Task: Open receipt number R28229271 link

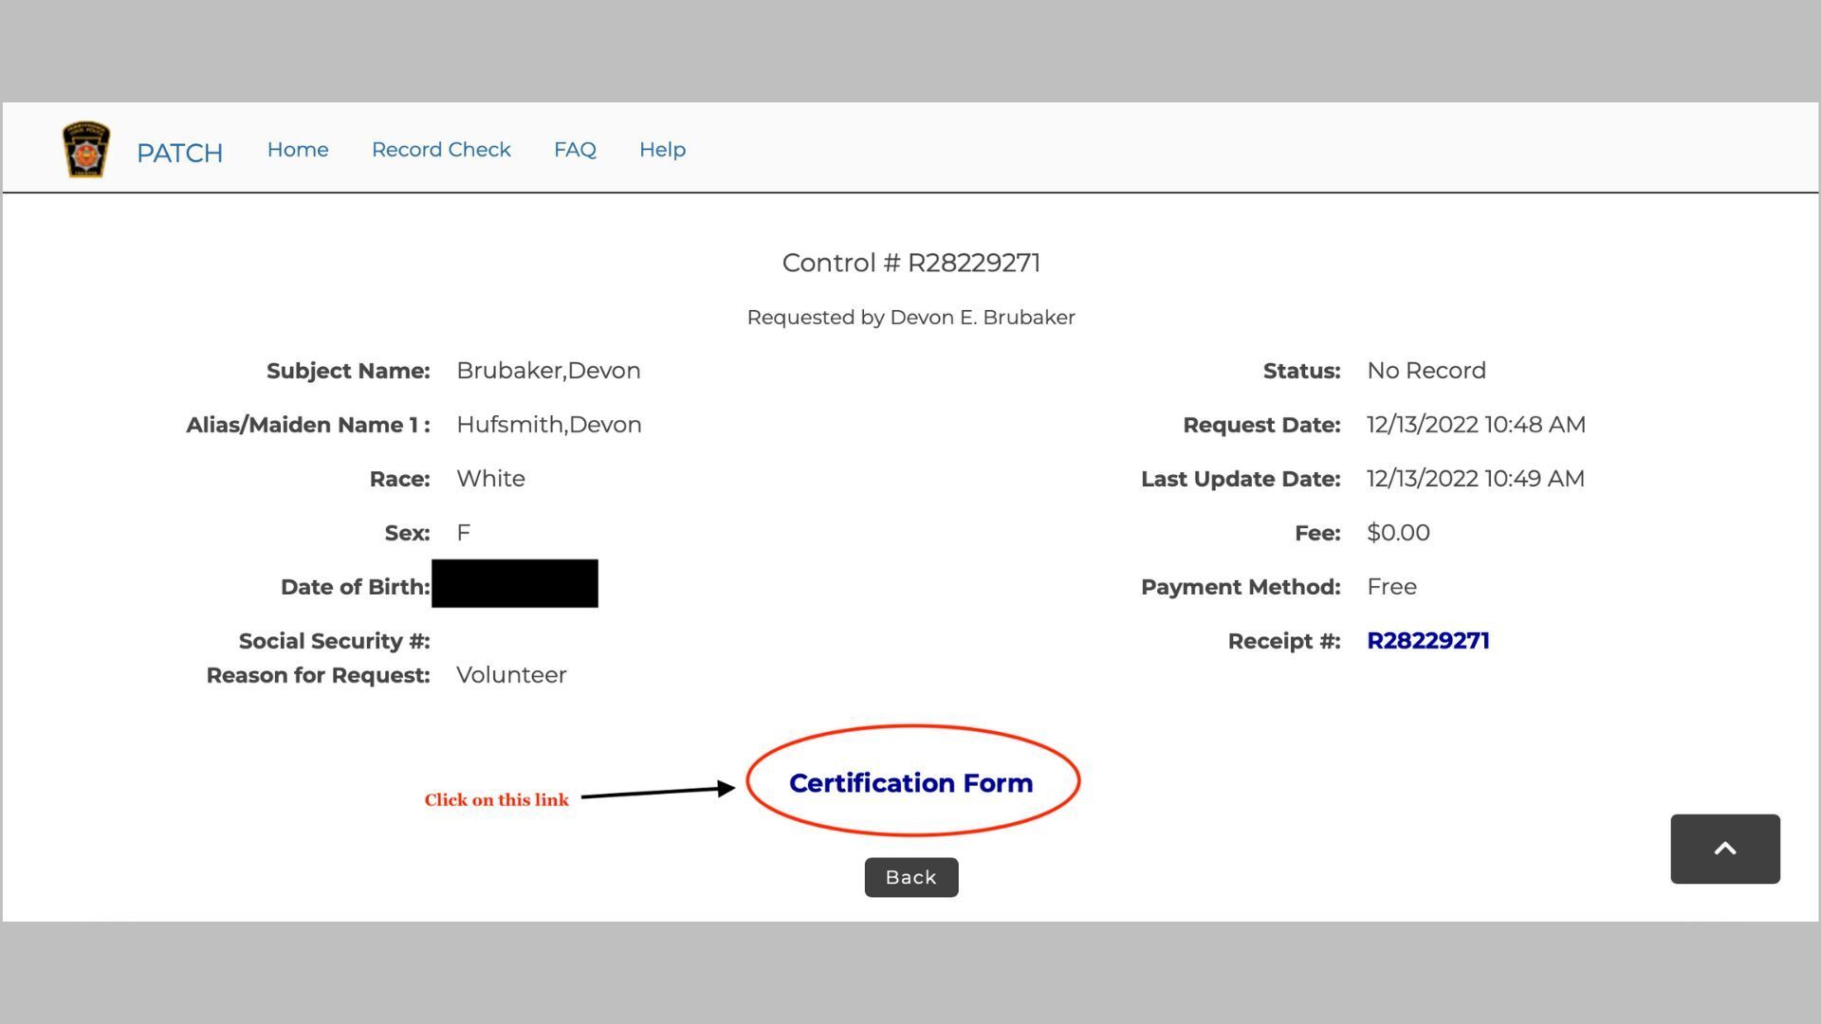Action: click(x=1428, y=641)
